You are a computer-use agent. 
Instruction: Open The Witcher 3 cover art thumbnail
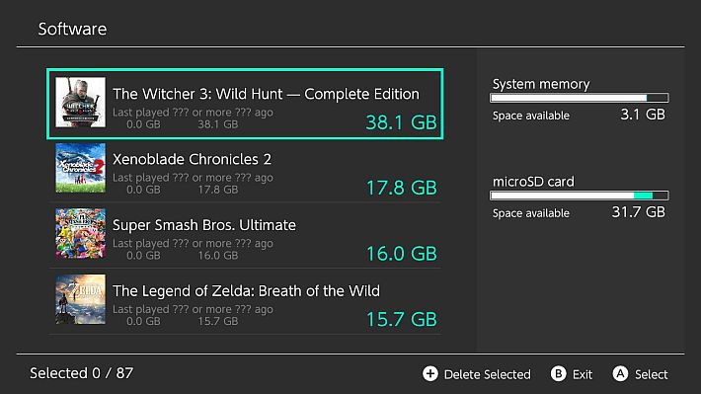(x=81, y=103)
